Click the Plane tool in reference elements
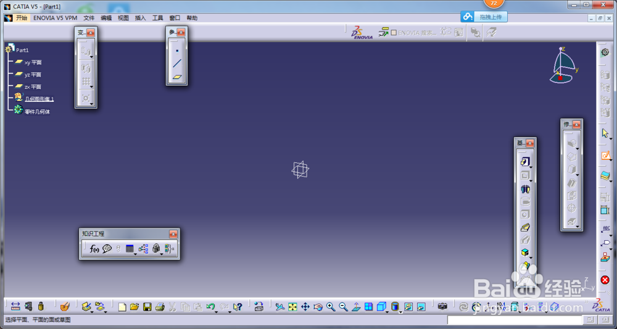 point(177,77)
